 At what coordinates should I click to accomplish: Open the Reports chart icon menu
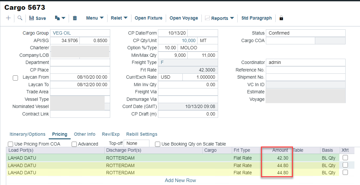pyautogui.click(x=219, y=18)
